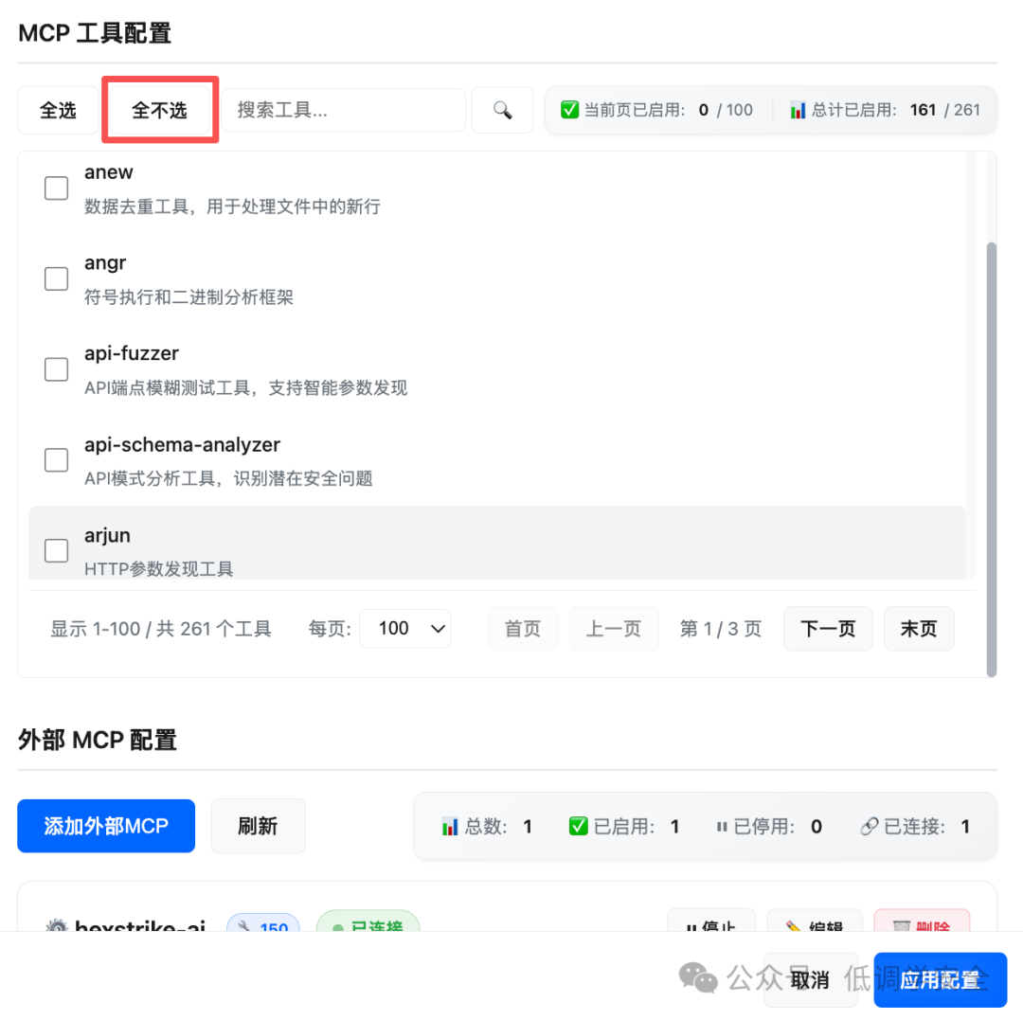The width and height of the screenshot is (1023, 1020).
Task: Tick the angr tool checkbox
Action: [56, 279]
